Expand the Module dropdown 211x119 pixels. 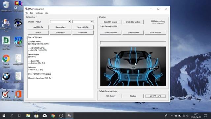pyautogui.click(x=92, y=22)
